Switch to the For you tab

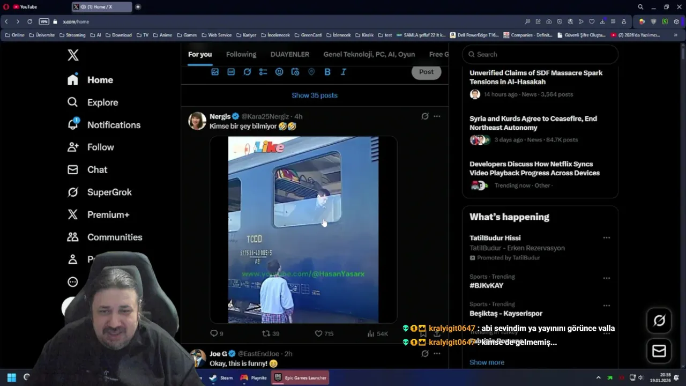[200, 54]
